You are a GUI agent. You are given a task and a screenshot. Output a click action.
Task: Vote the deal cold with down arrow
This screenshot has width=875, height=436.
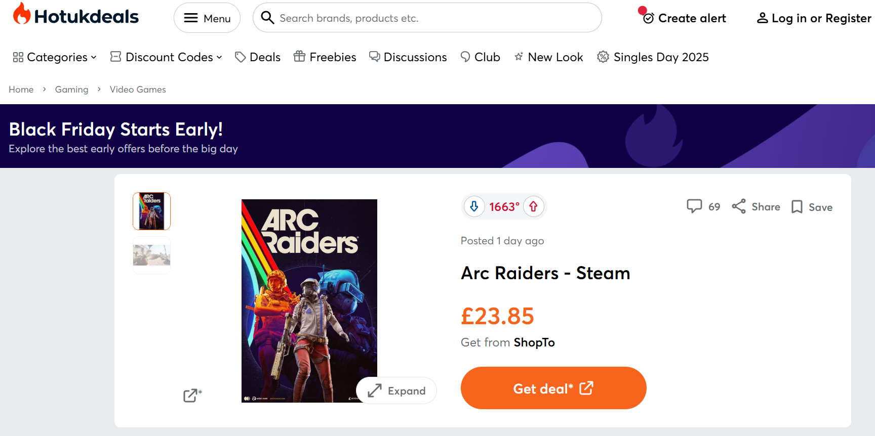(474, 206)
